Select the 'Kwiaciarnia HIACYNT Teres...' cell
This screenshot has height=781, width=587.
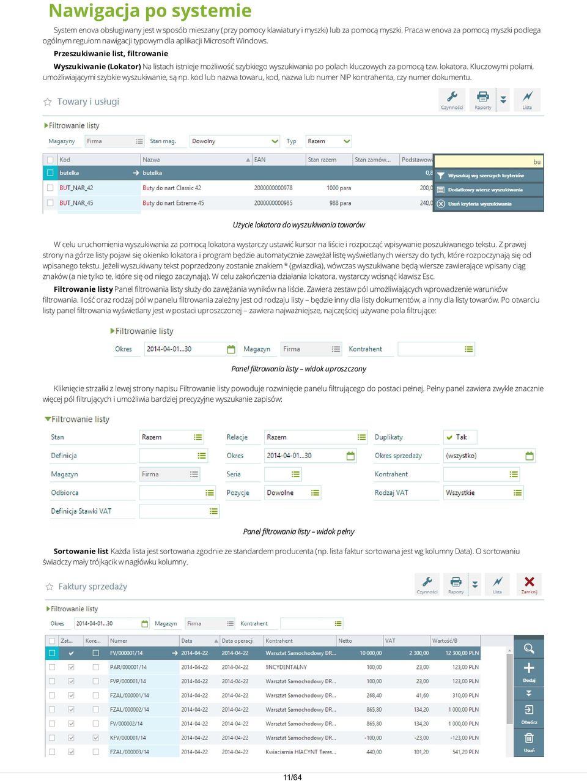coord(300,752)
